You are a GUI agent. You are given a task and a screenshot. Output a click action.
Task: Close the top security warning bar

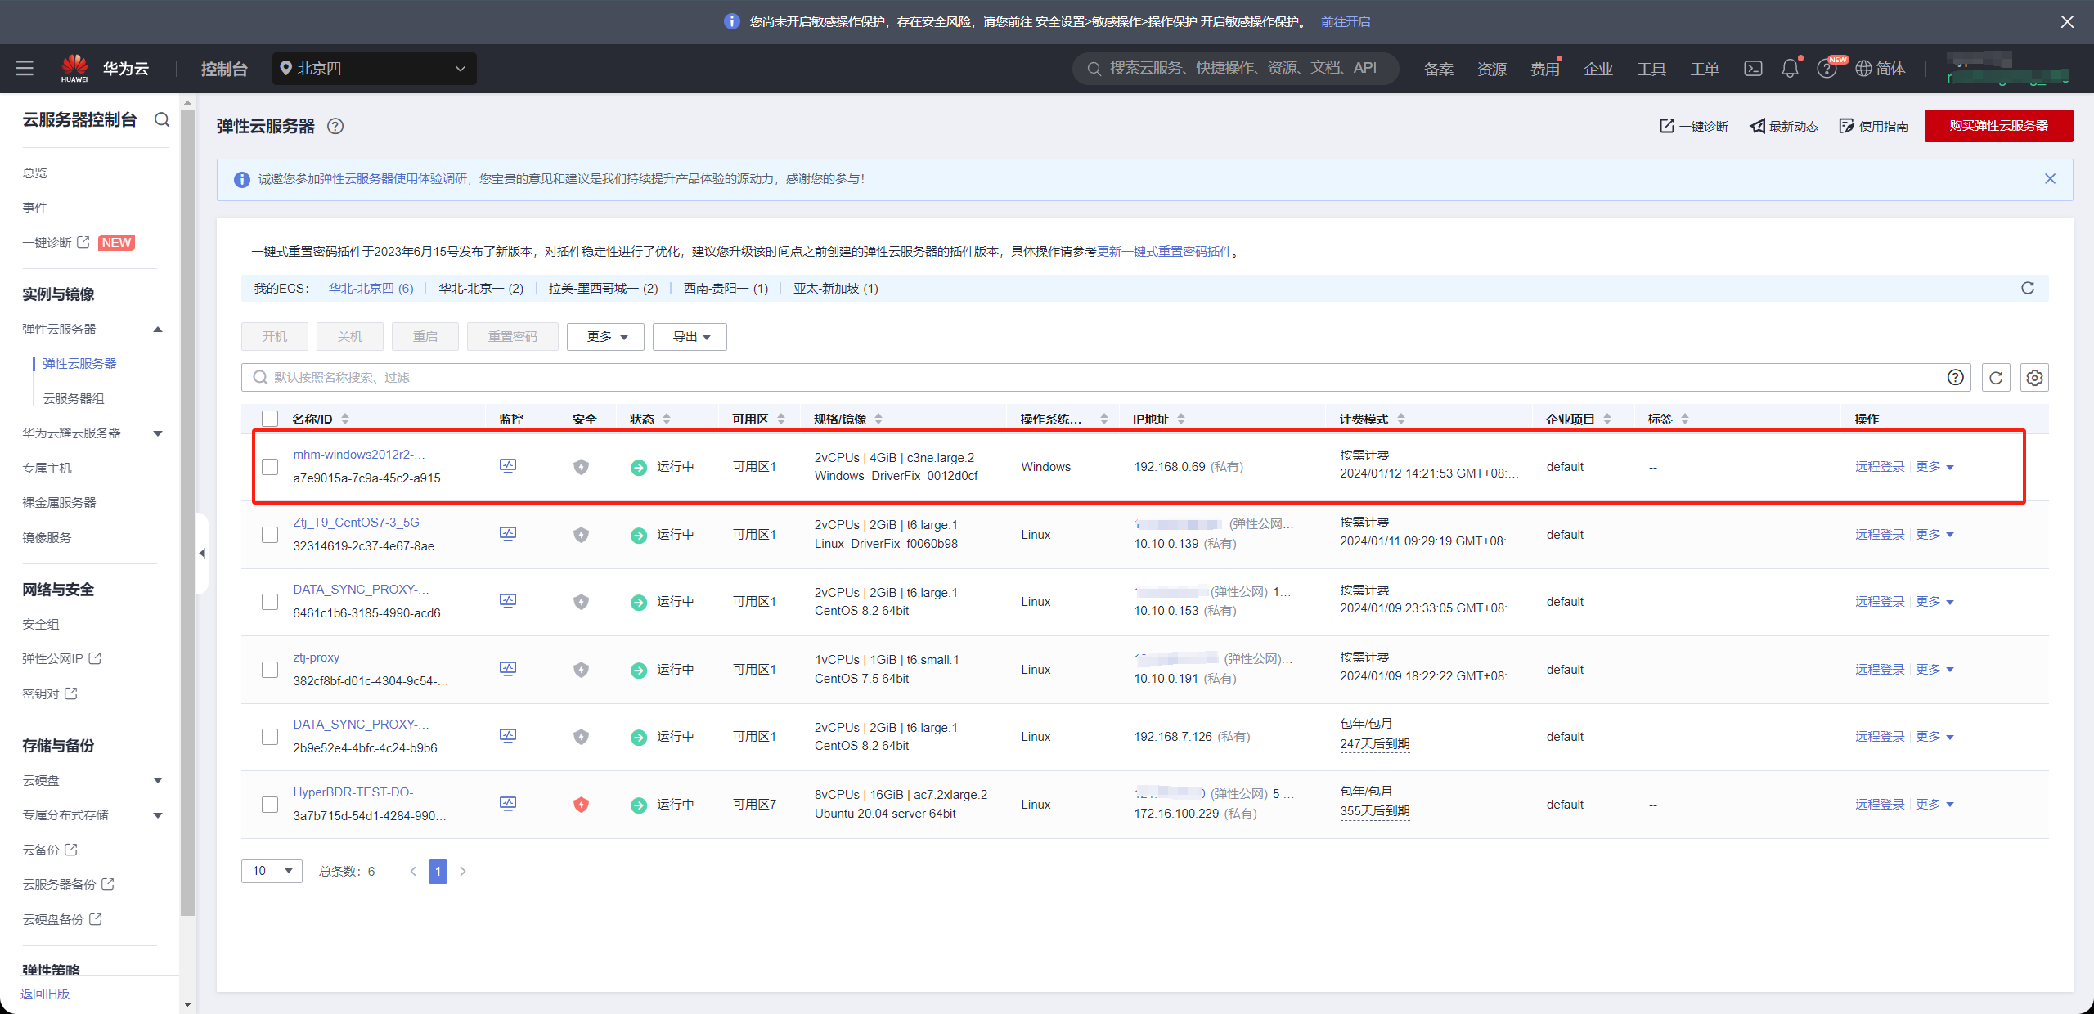point(2067,22)
